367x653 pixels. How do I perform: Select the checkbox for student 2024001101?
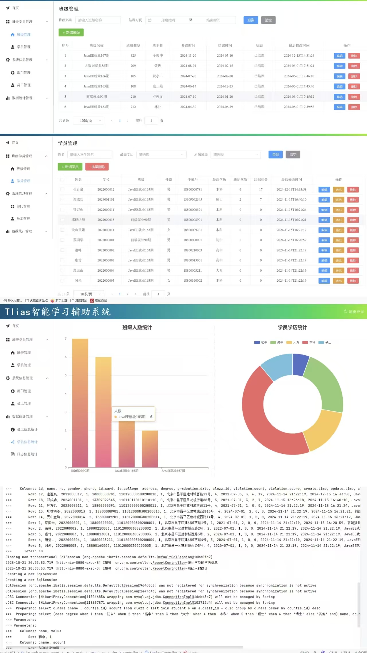tap(62, 200)
